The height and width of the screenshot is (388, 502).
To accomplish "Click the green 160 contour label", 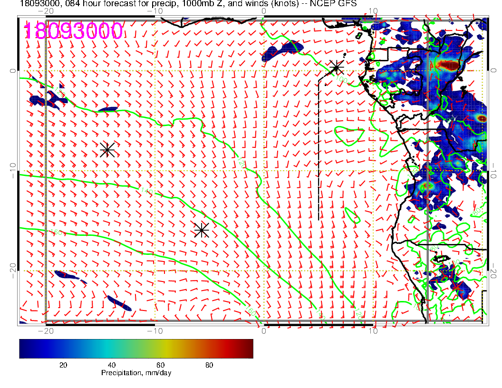I will tap(56, 233).
